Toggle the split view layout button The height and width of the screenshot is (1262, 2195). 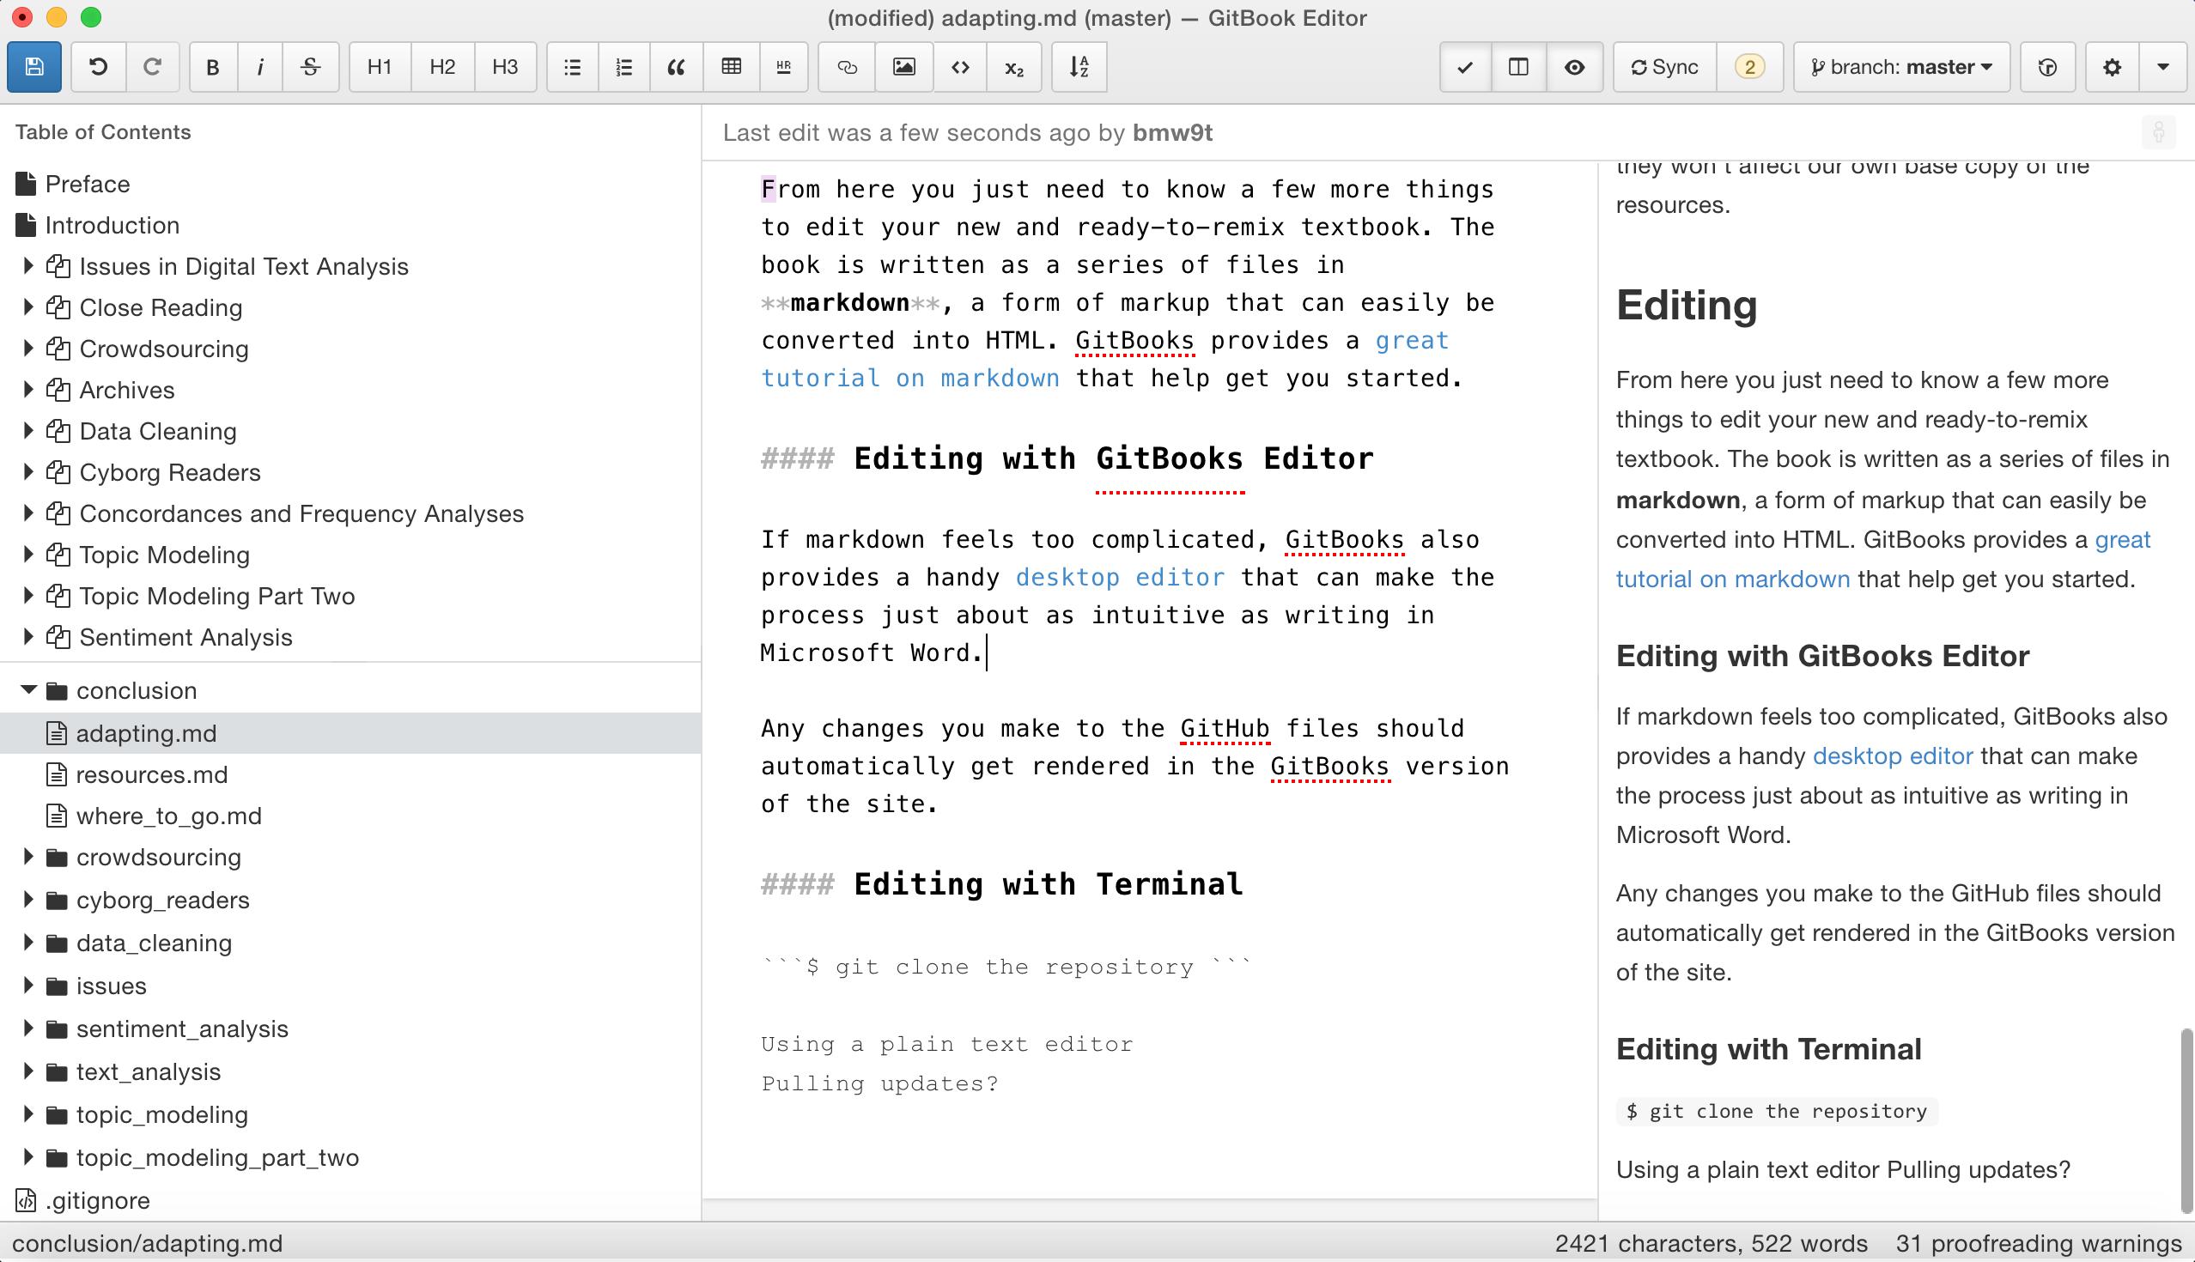coord(1519,67)
